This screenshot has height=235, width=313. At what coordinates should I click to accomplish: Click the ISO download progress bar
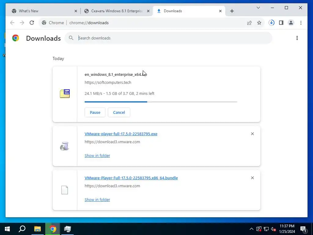point(161,102)
